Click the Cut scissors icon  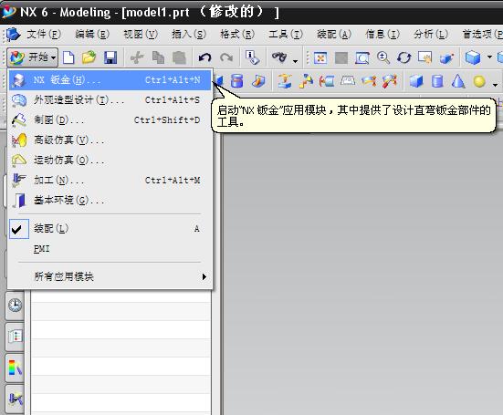tap(137, 57)
